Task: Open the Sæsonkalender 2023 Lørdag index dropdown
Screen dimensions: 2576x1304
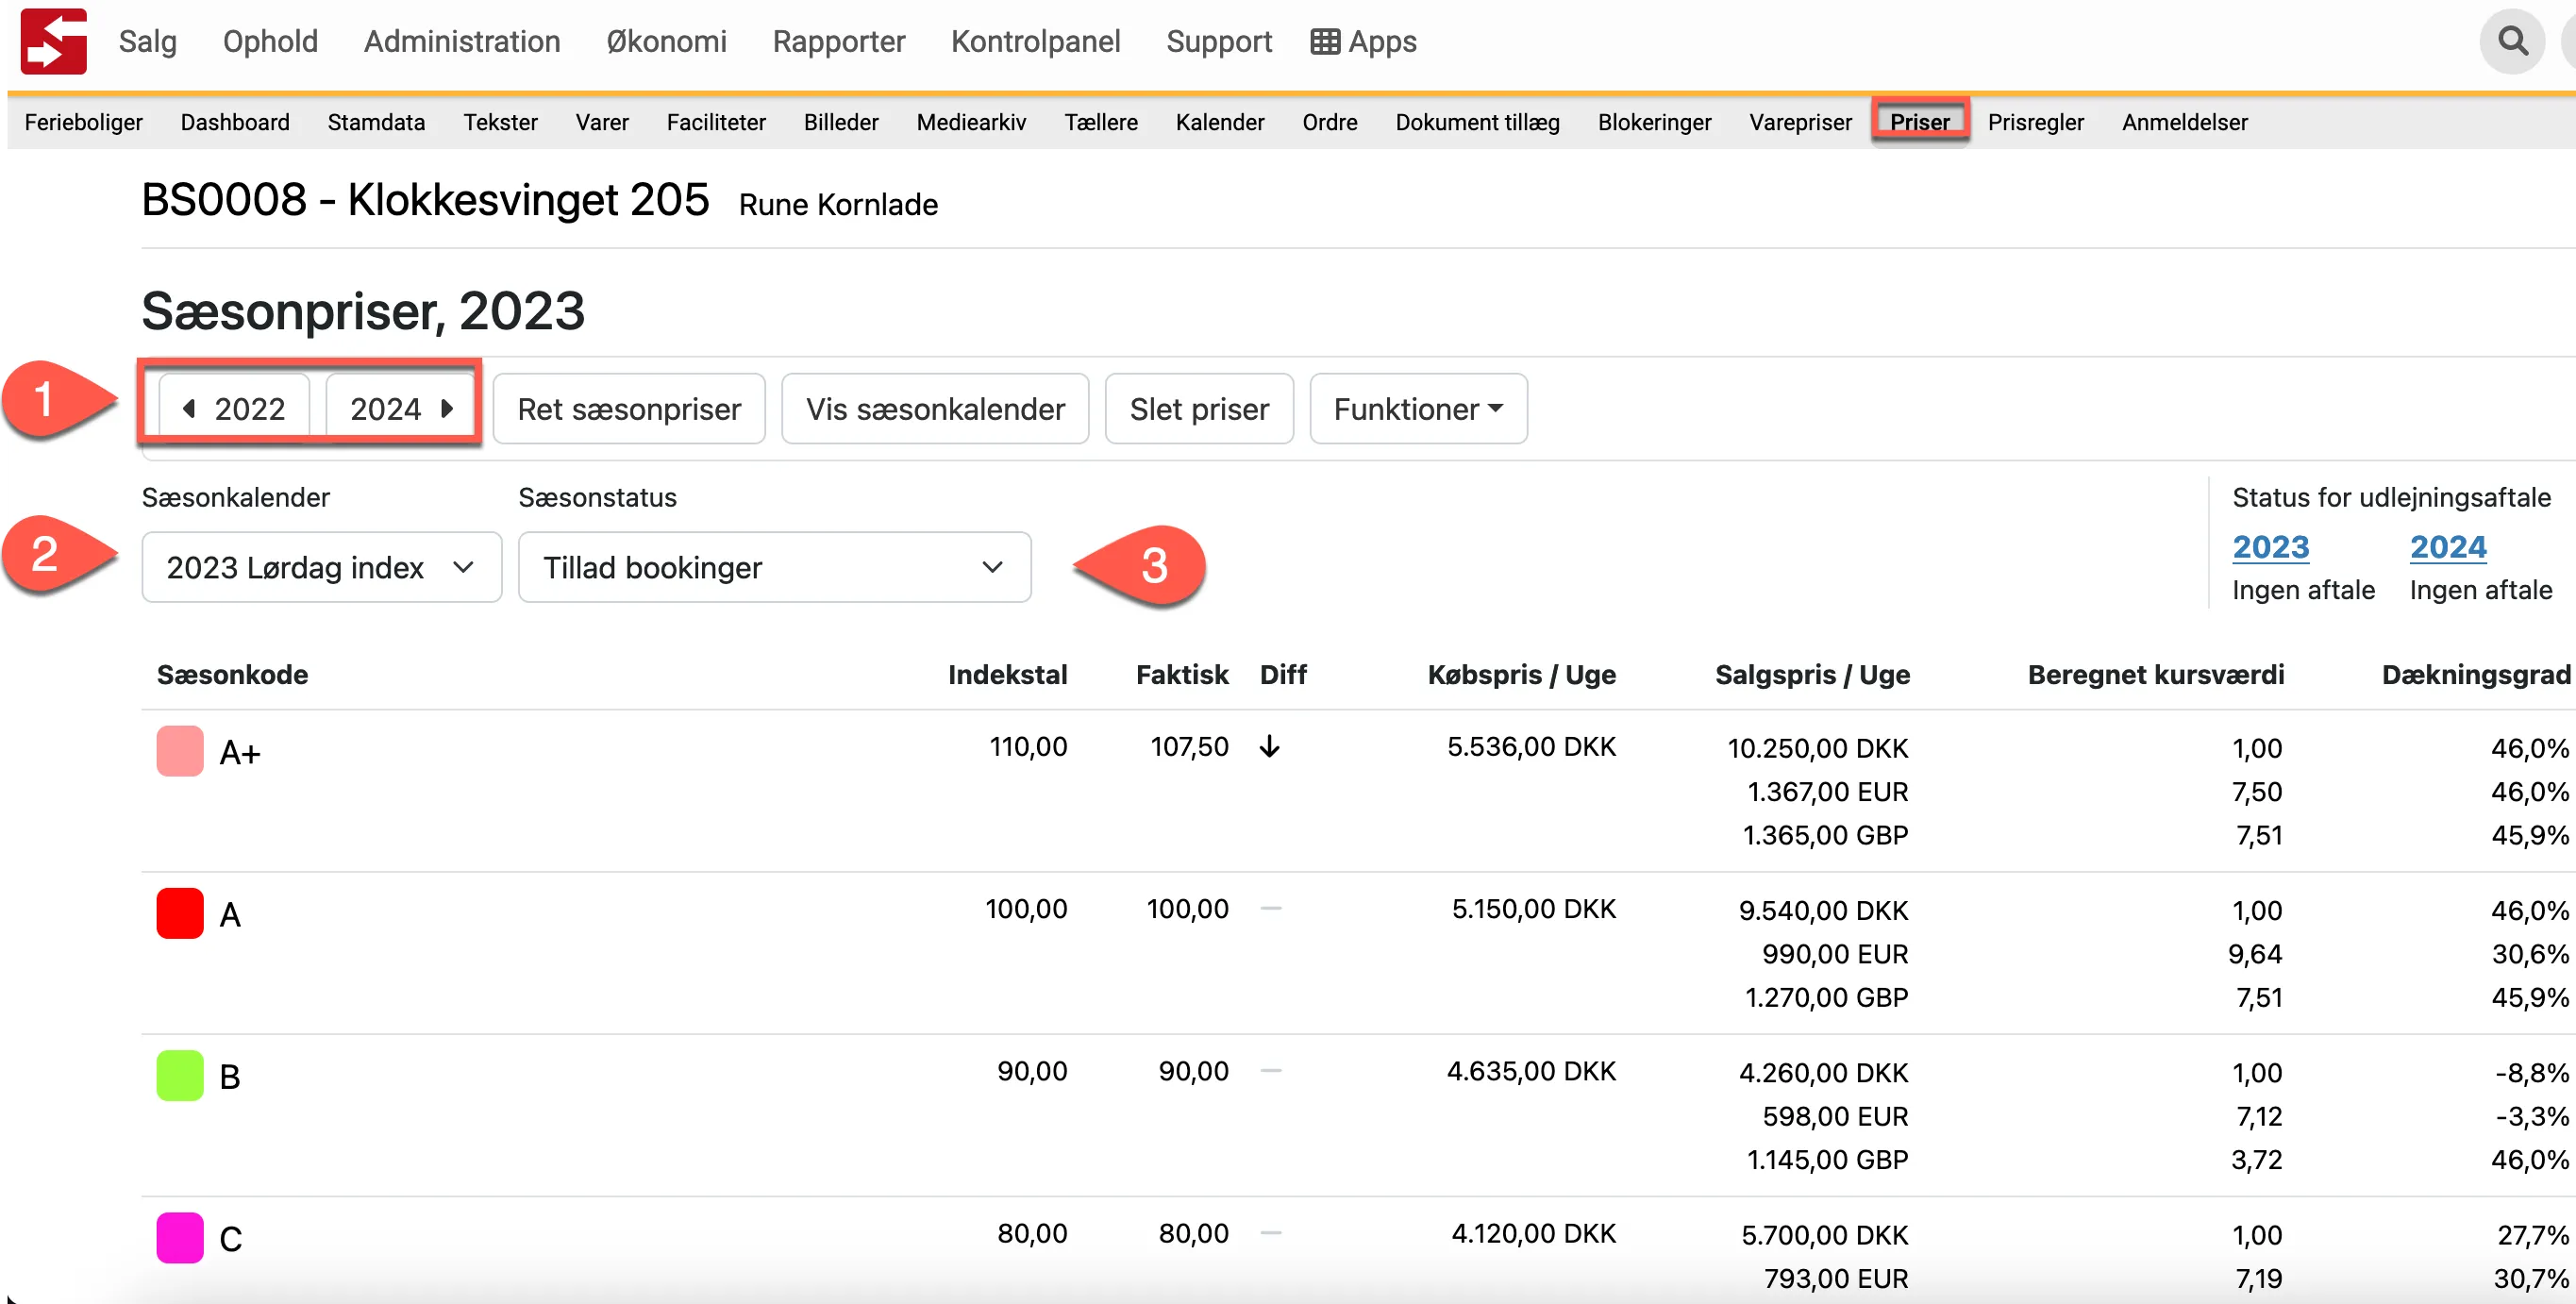Action: (321, 567)
